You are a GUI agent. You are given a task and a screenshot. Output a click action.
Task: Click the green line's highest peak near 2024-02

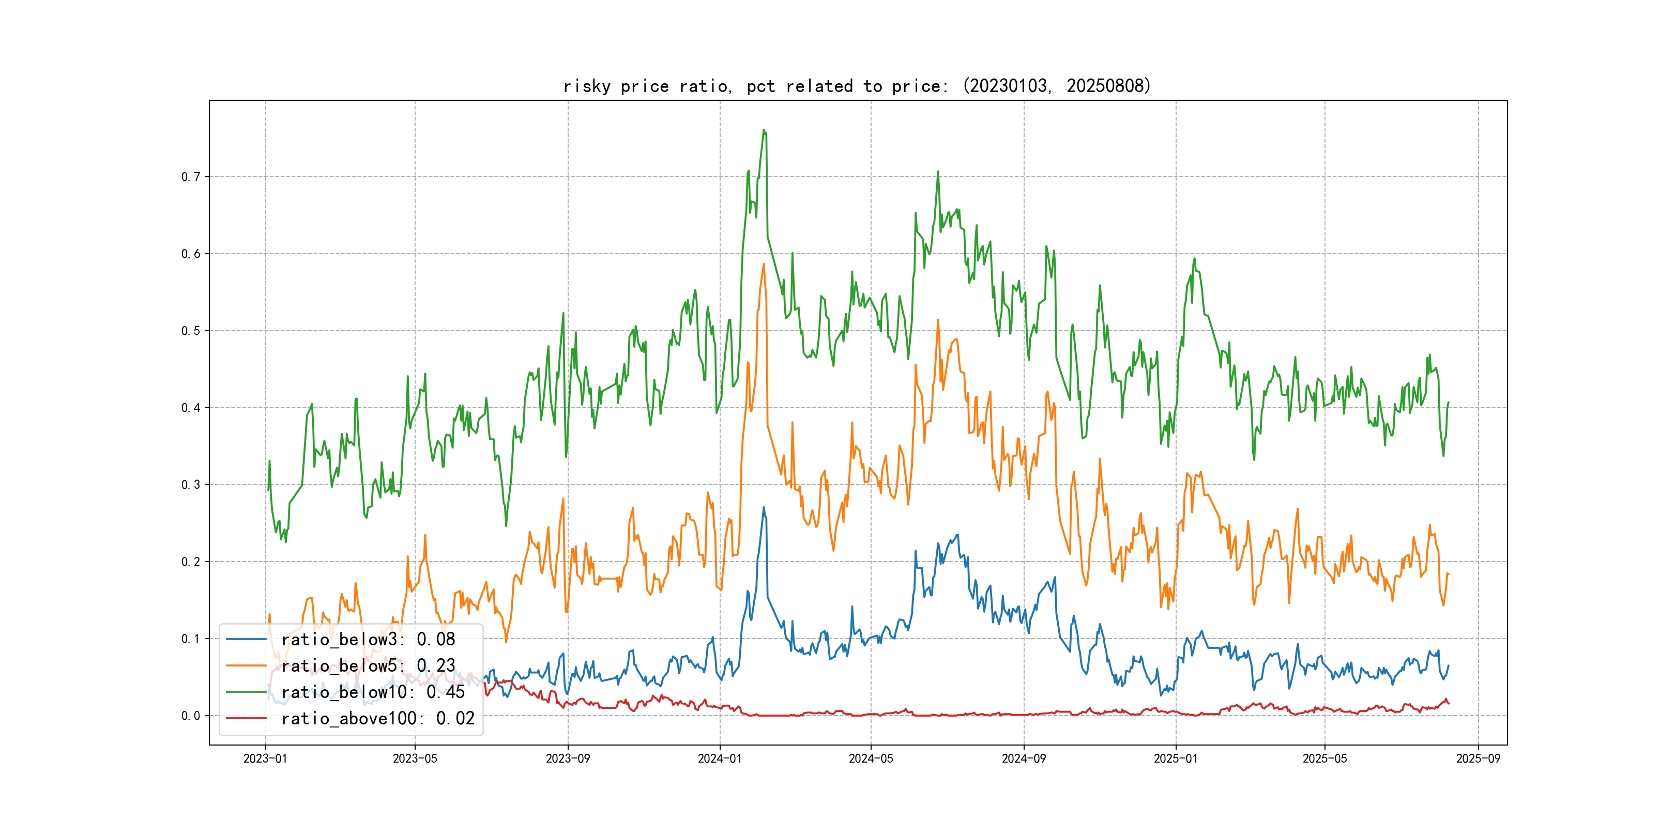click(x=764, y=130)
